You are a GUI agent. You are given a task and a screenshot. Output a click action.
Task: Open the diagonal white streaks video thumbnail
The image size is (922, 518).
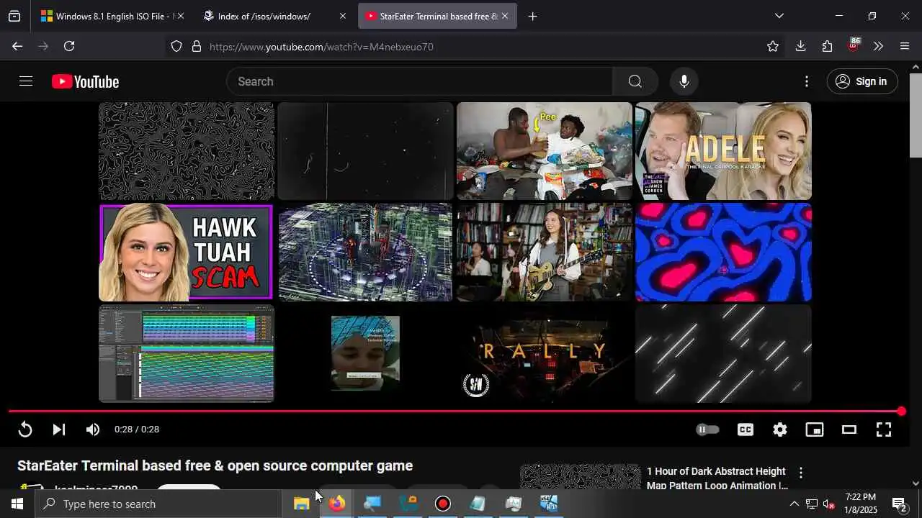click(x=723, y=353)
